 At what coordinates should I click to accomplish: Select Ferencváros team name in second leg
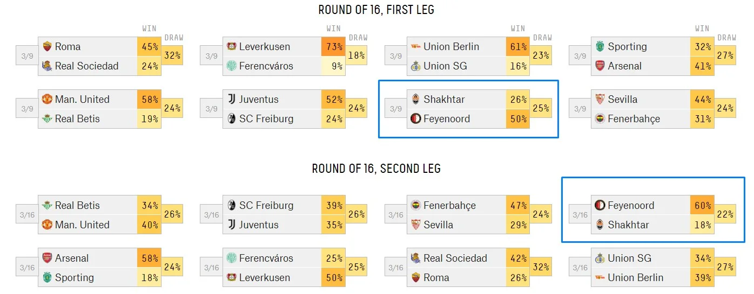[x=266, y=258]
